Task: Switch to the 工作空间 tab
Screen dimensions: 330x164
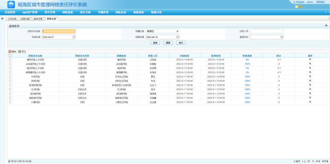Action: (x=12, y=19)
